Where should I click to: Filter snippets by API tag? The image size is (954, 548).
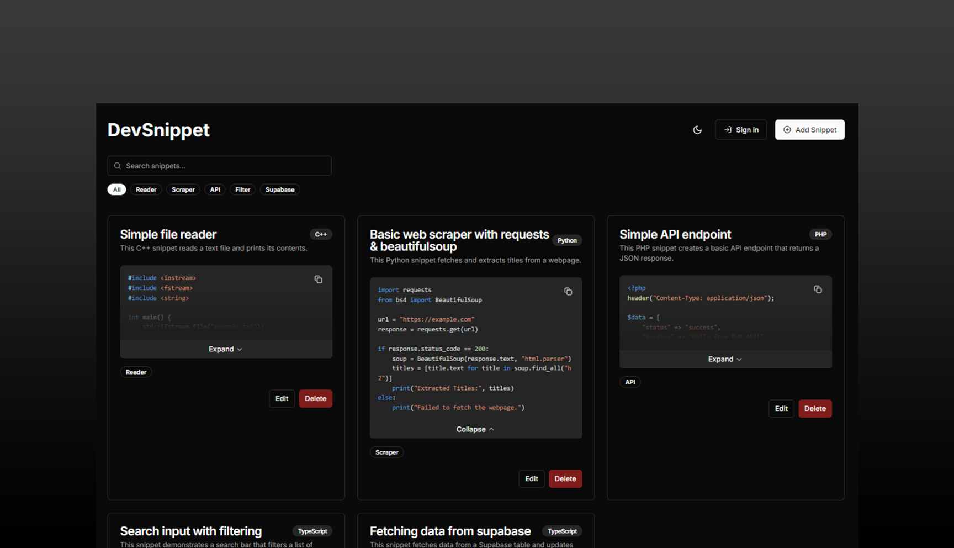point(215,189)
